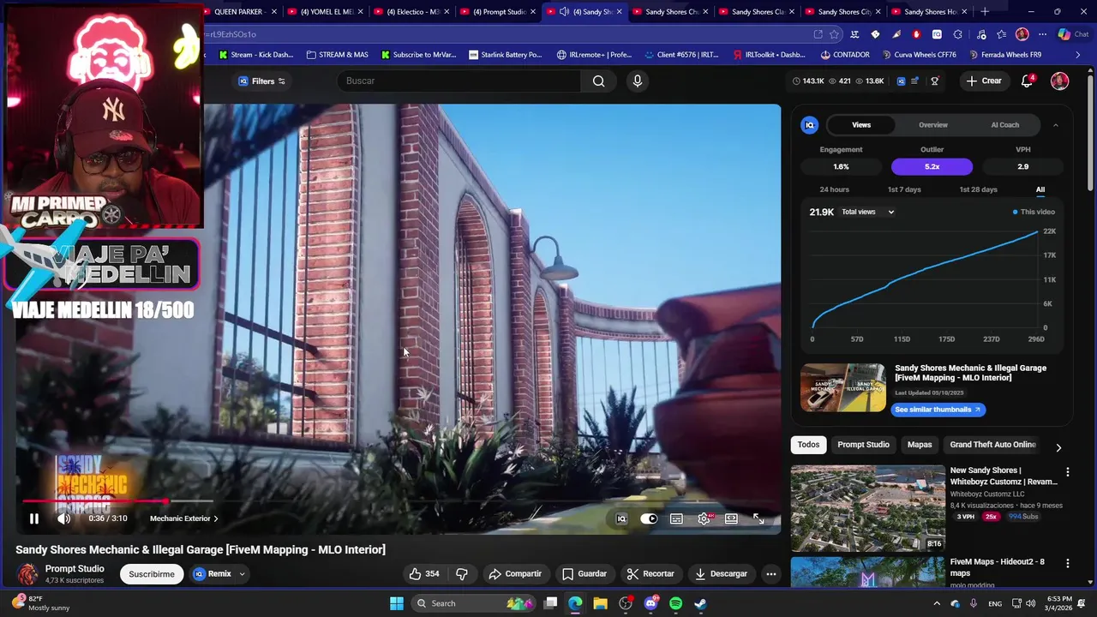The image size is (1097, 617).
Task: Open the vidIQ Filters button
Action: pos(262,81)
